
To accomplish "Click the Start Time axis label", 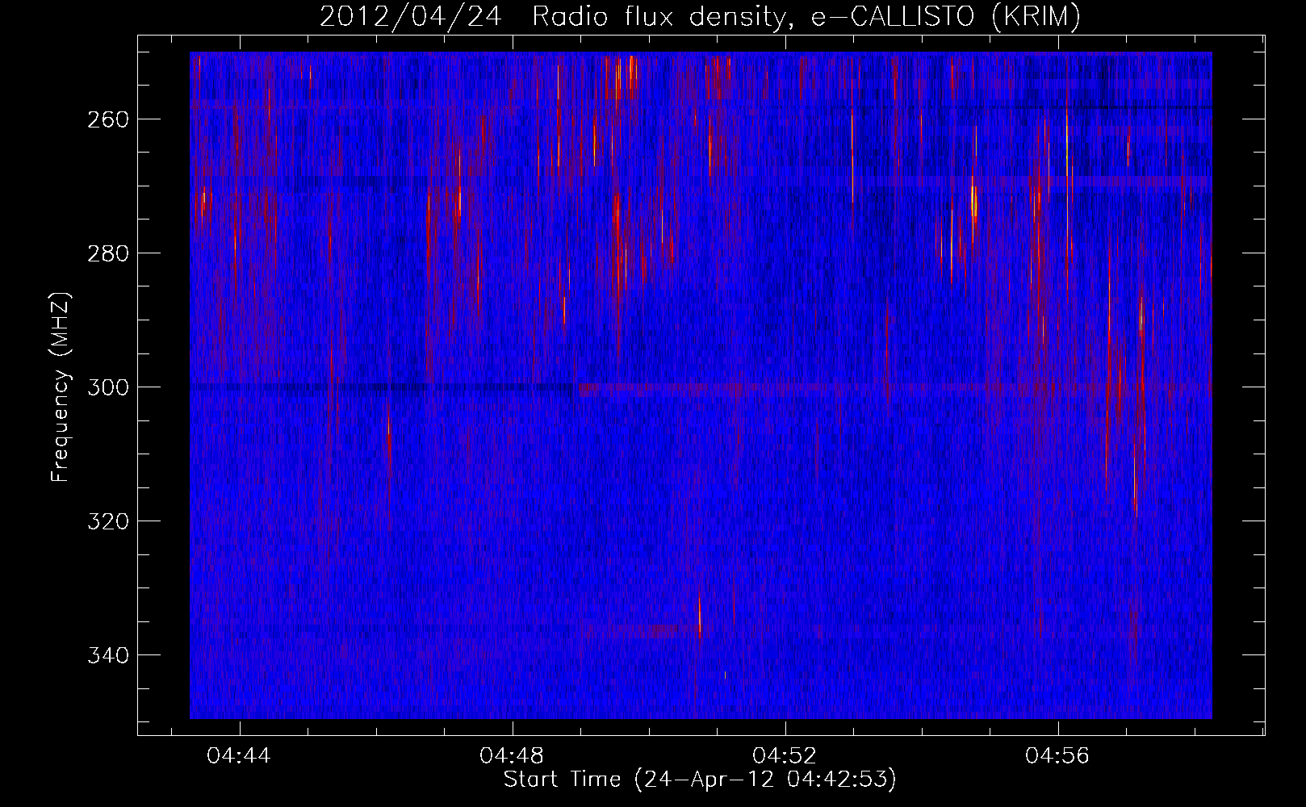I will coord(700,780).
